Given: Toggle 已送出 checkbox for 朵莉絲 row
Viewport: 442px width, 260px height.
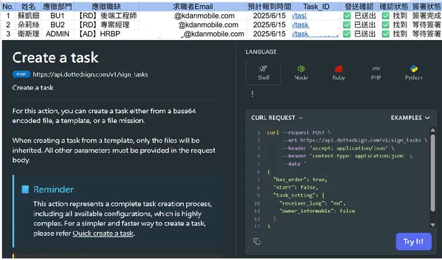Looking at the screenshot, I should tap(347, 25).
